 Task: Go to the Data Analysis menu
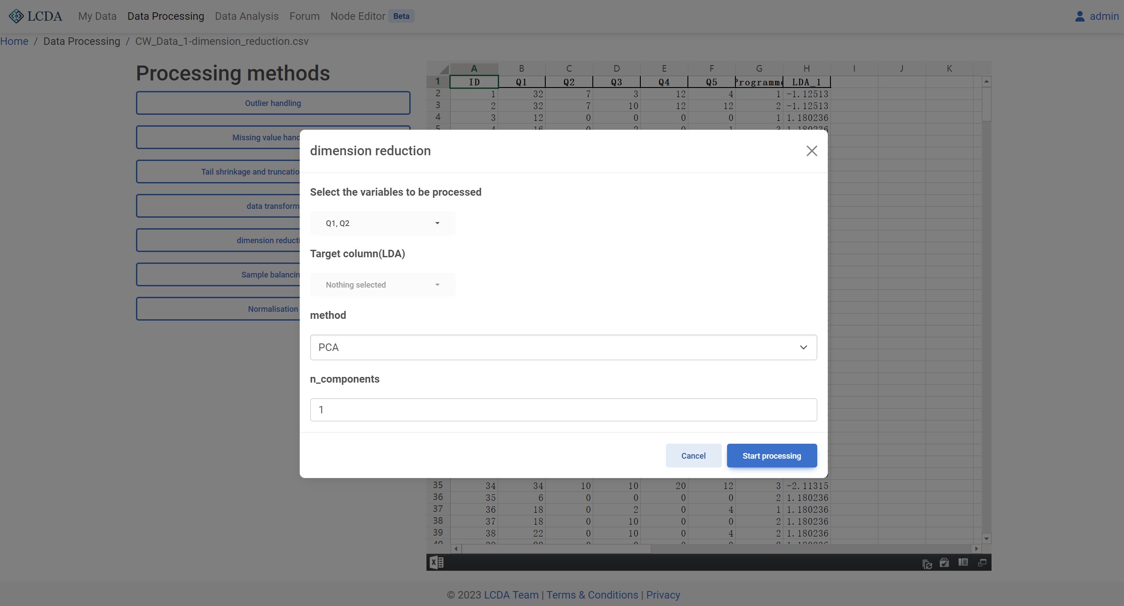[x=246, y=16]
